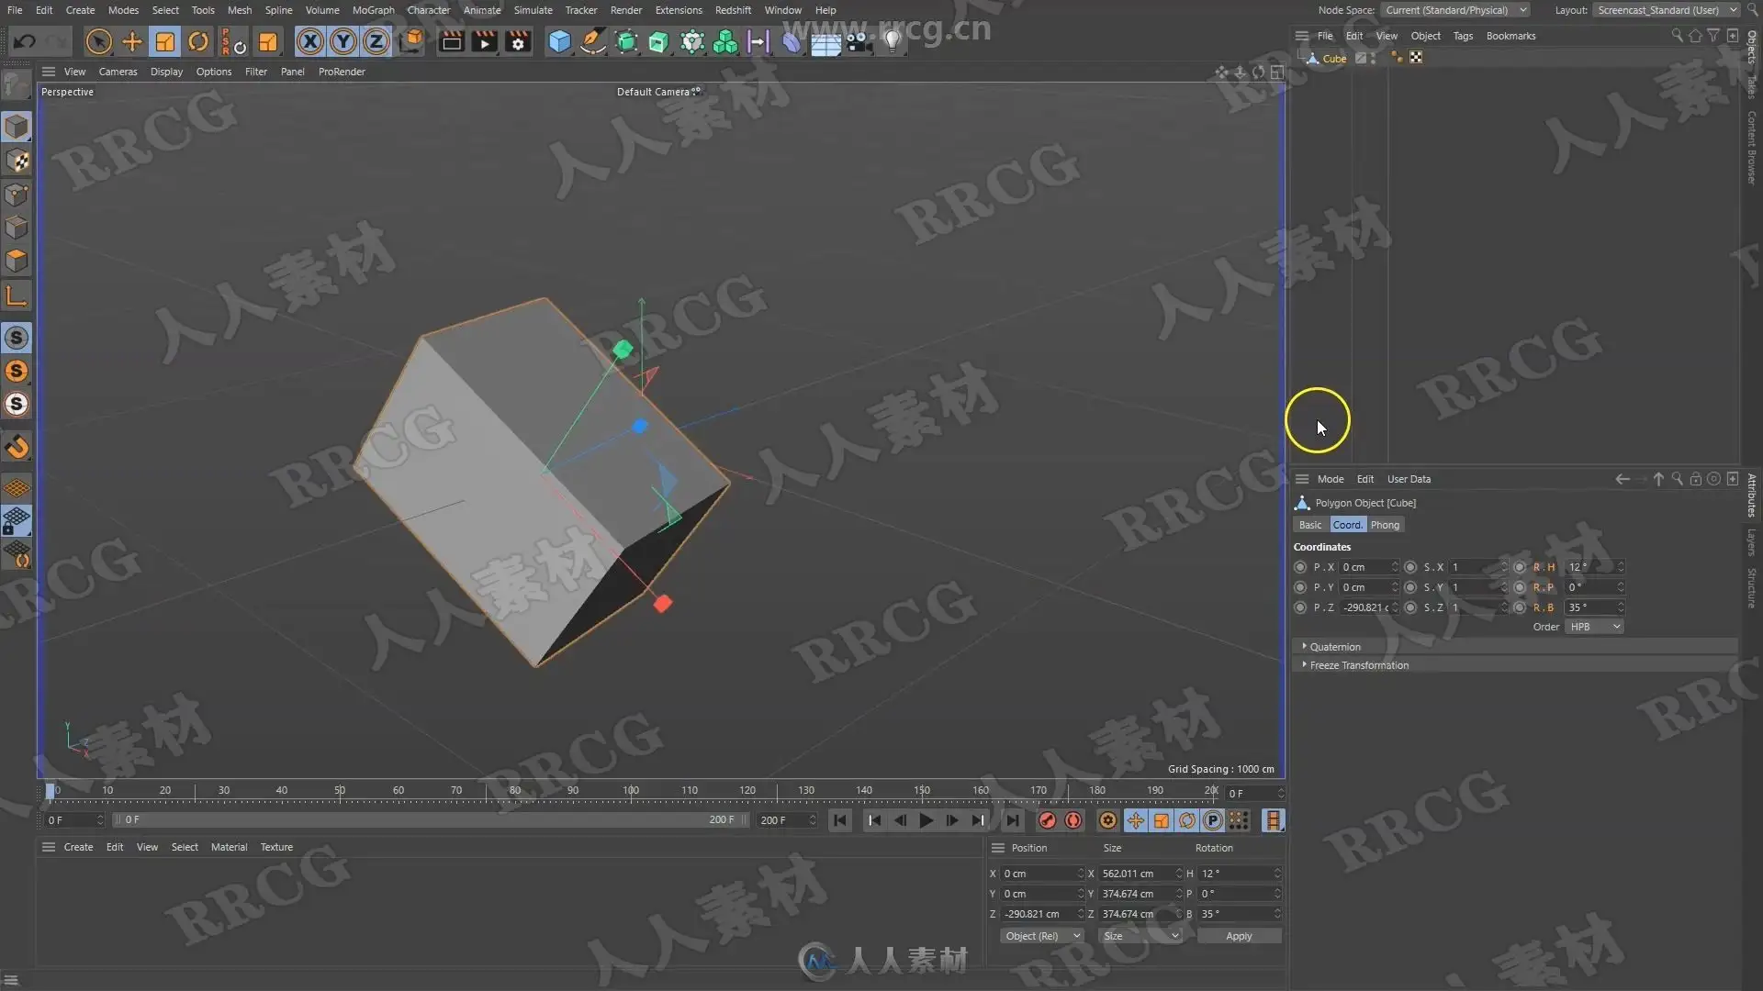Open the Object (Rel) dropdown

click(1042, 936)
